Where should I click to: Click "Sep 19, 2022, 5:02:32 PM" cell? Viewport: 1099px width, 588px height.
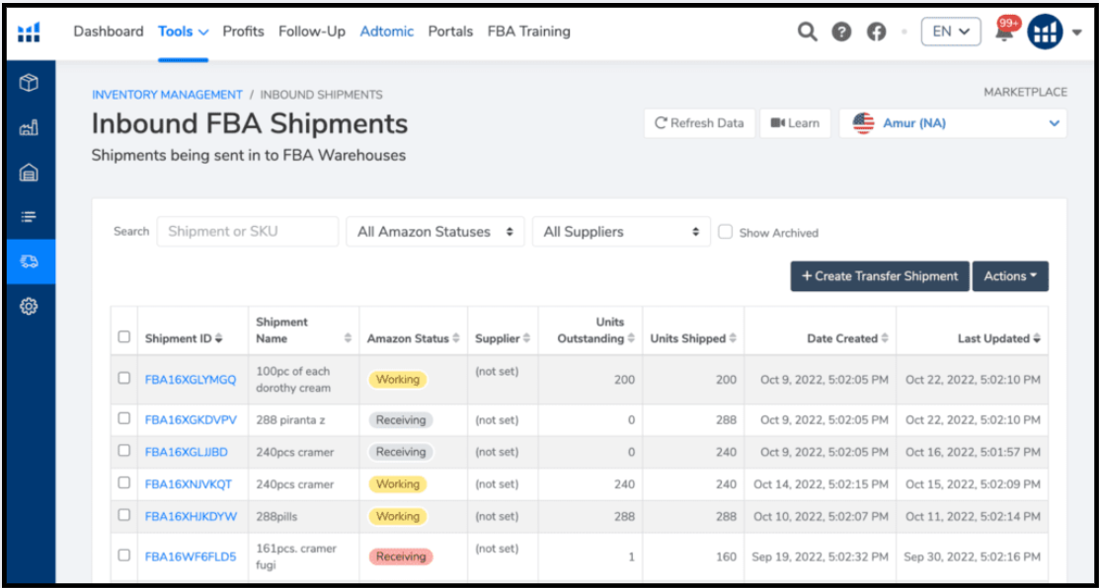coord(820,557)
